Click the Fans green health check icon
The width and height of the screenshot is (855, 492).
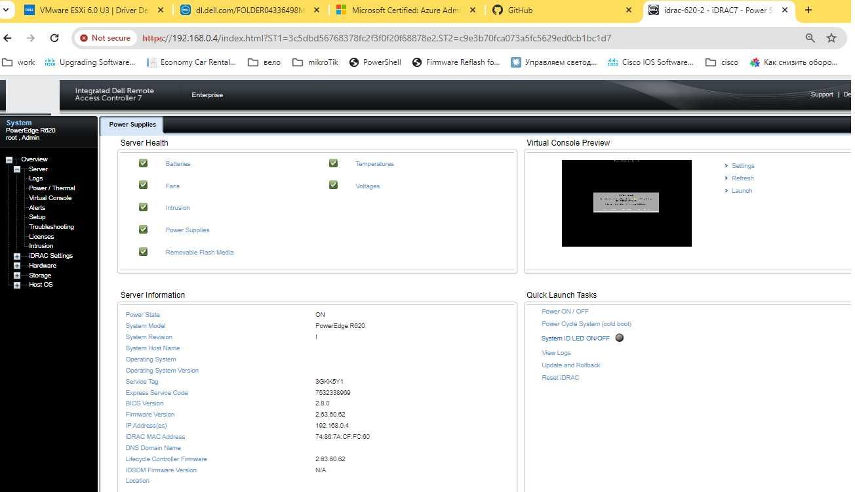[x=143, y=185]
